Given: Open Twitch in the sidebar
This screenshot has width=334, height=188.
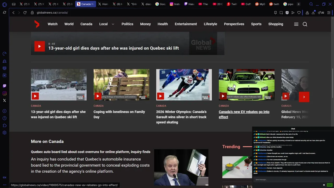Looking at the screenshot, I should pos(4,86).
